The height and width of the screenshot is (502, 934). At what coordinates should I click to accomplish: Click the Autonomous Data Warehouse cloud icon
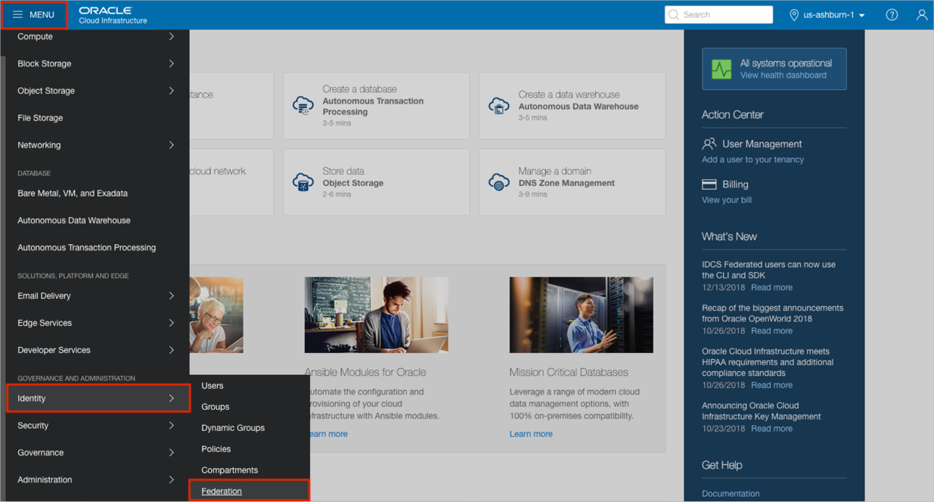coord(499,105)
